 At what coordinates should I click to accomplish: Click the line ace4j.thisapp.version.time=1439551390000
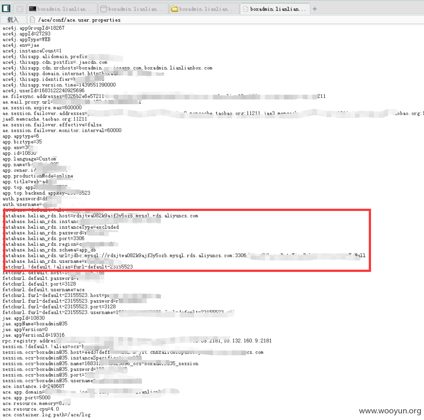pos(59,85)
